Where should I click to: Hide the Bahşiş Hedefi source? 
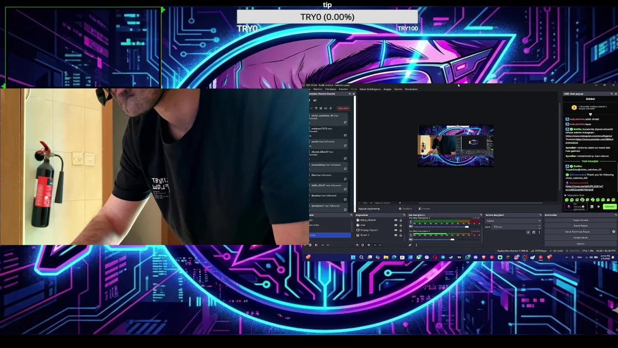[396, 220]
